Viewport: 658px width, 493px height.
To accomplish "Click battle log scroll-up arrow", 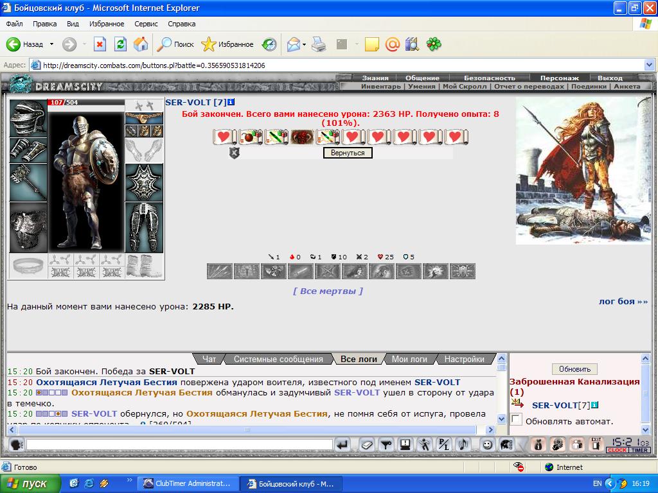I will [x=501, y=358].
